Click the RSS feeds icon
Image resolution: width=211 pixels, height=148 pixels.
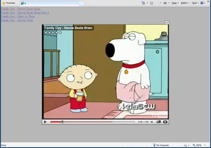152,3
